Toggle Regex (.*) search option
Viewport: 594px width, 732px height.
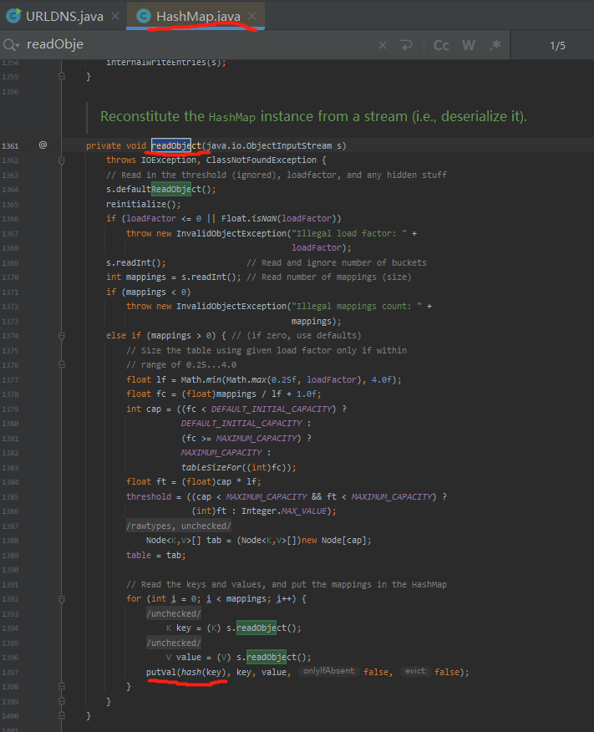click(495, 45)
